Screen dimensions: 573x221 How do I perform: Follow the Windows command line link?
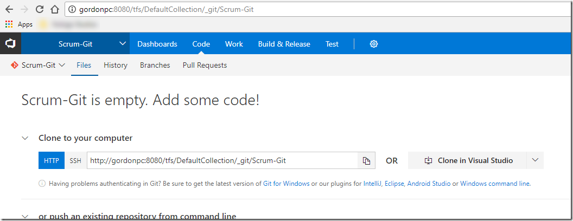(495, 184)
